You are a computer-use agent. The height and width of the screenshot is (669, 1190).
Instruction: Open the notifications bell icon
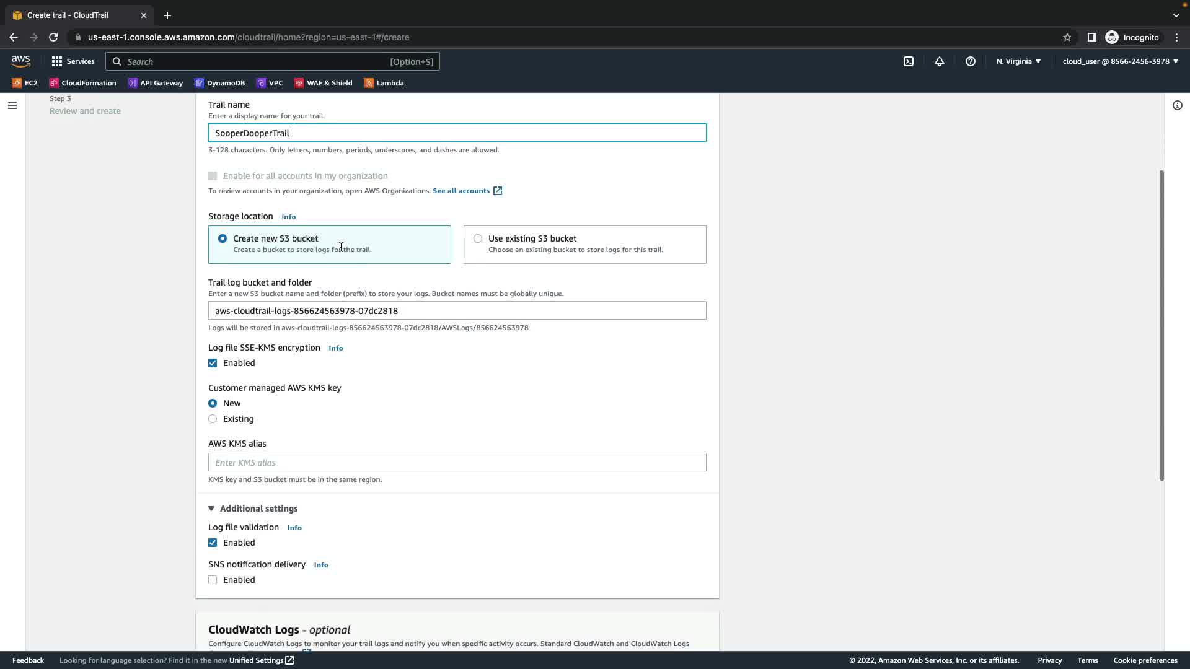[x=939, y=61]
